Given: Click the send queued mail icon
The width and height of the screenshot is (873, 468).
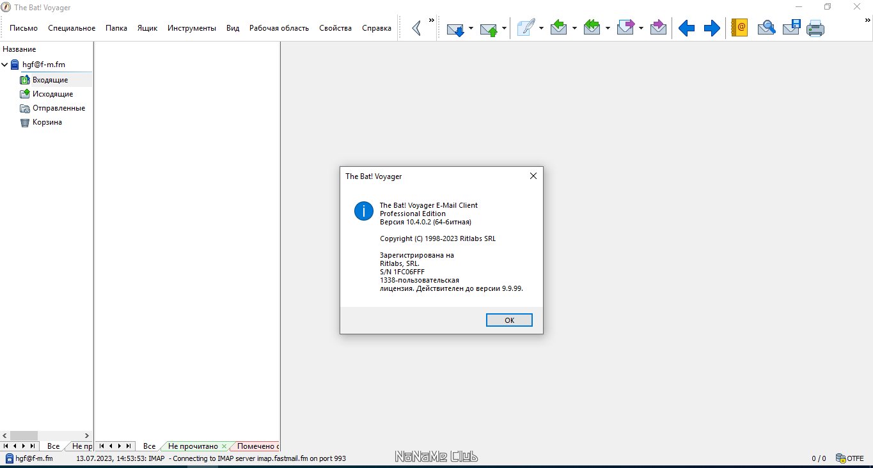Looking at the screenshot, I should pos(489,28).
